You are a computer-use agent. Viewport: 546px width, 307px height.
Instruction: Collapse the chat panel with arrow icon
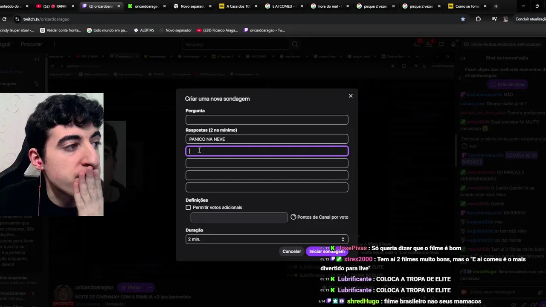tap(463, 58)
